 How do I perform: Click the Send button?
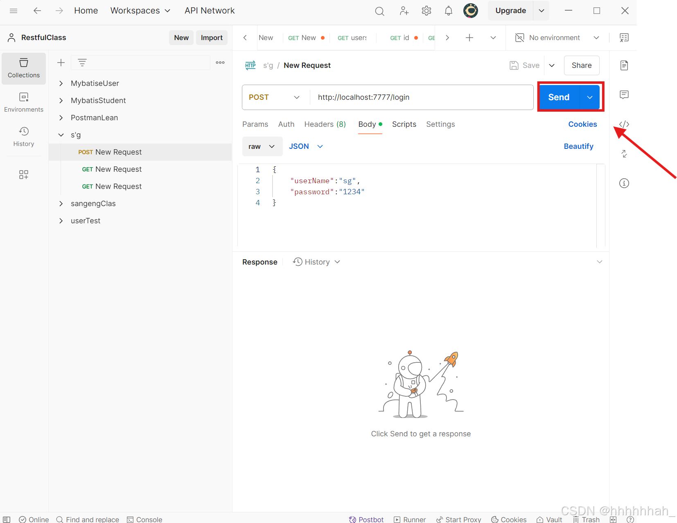coord(559,97)
